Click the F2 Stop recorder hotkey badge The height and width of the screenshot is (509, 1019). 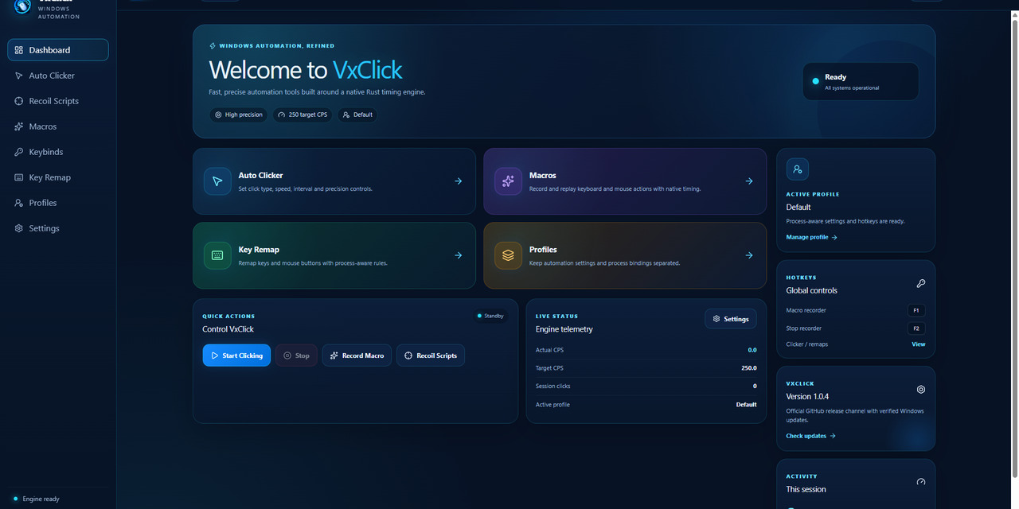916,328
